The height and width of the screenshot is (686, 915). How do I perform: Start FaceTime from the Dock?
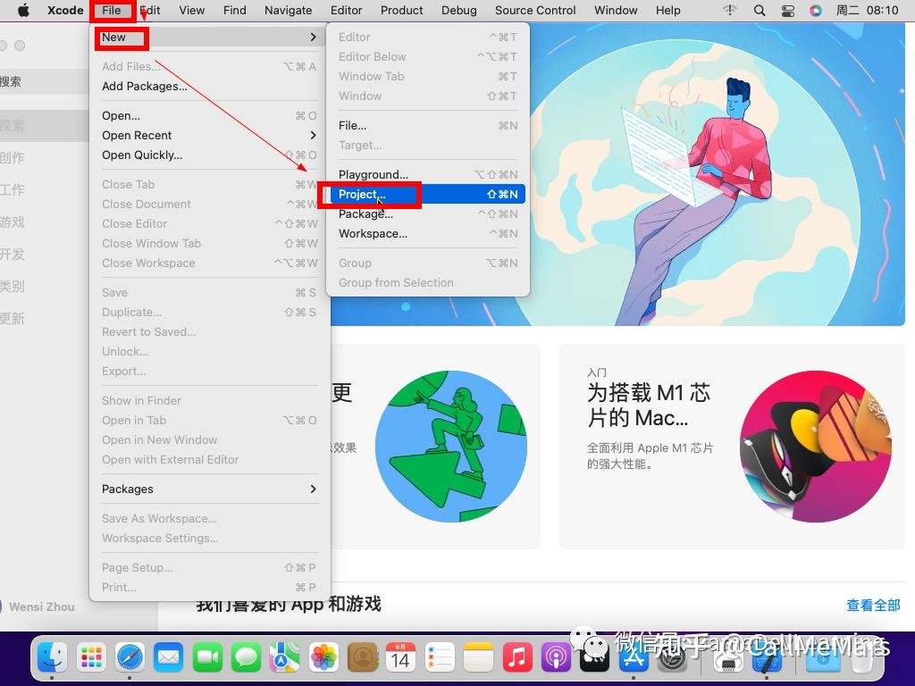207,657
